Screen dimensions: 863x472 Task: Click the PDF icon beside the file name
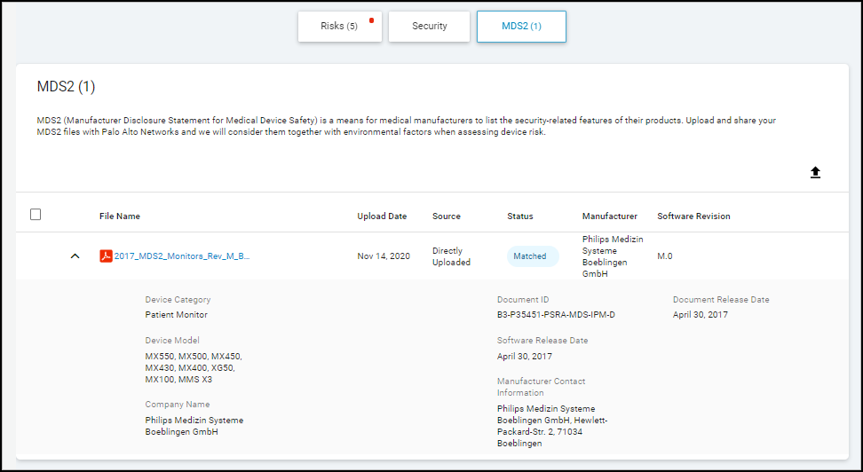106,256
